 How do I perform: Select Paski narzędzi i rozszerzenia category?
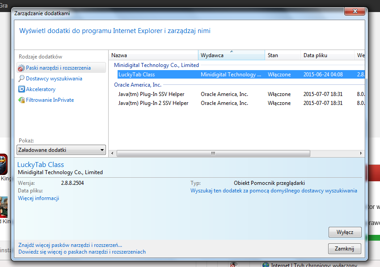point(61,68)
